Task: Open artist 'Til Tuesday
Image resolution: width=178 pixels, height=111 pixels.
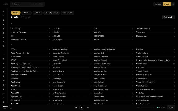Action: click(x=30, y=29)
